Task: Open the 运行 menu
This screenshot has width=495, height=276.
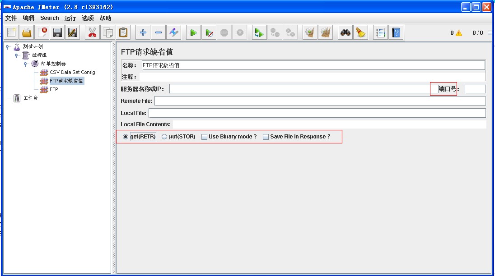Action: pyautogui.click(x=70, y=18)
